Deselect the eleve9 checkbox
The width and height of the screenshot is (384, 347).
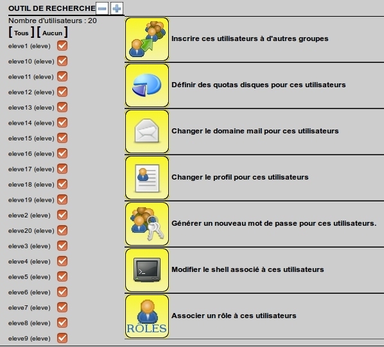62,338
